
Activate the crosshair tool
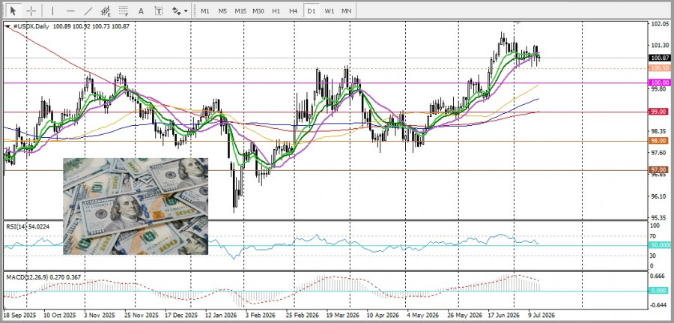[x=31, y=10]
